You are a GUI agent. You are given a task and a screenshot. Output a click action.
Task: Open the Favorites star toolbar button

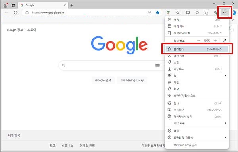pos(197,13)
